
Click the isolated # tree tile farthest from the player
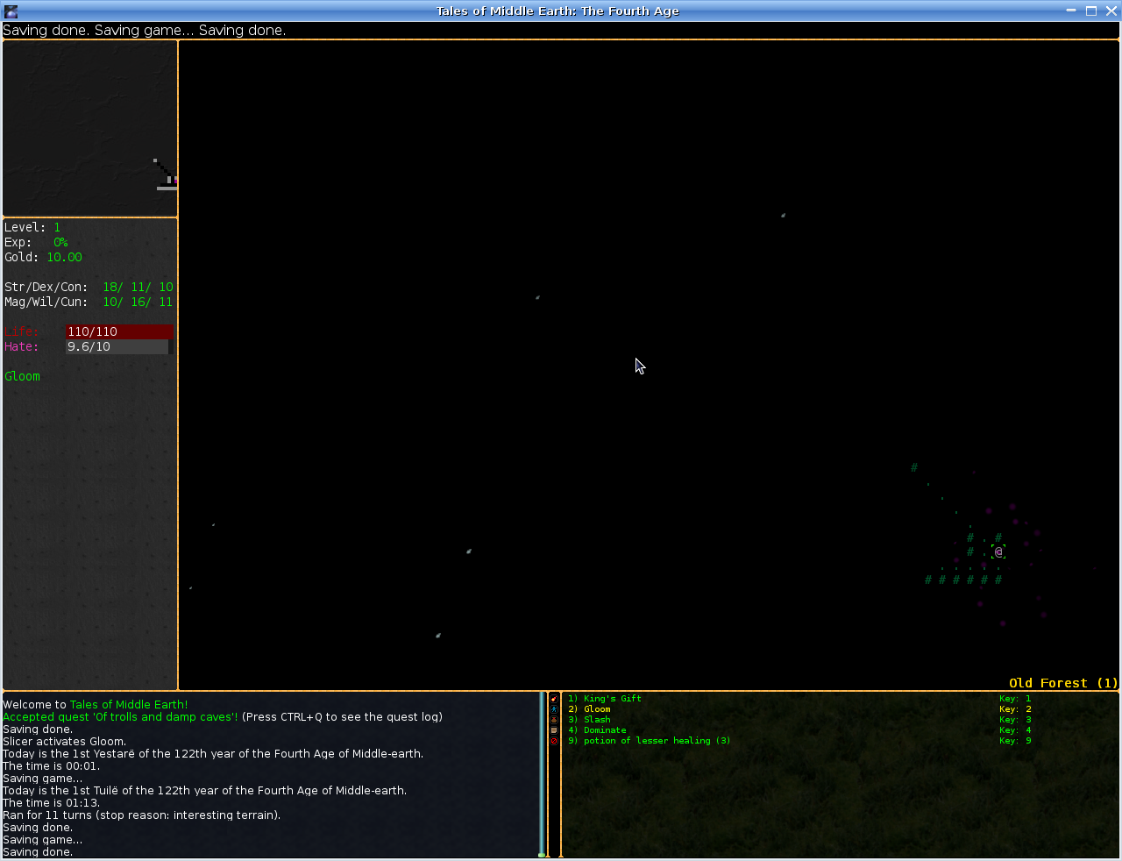point(914,467)
